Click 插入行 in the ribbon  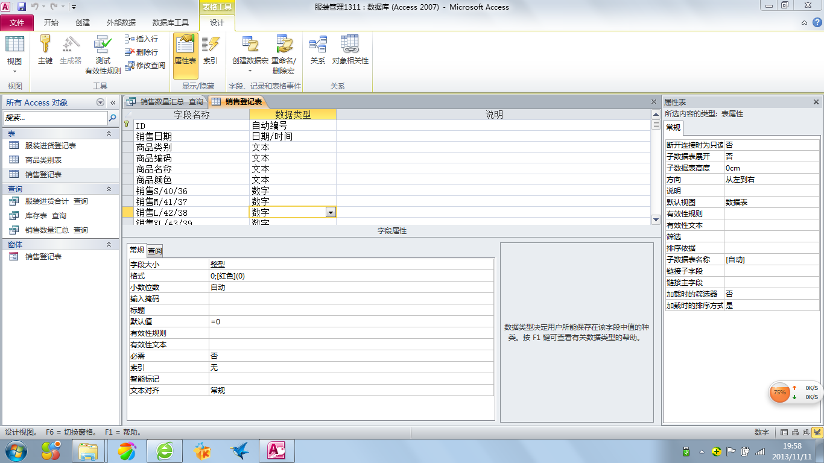coord(142,39)
